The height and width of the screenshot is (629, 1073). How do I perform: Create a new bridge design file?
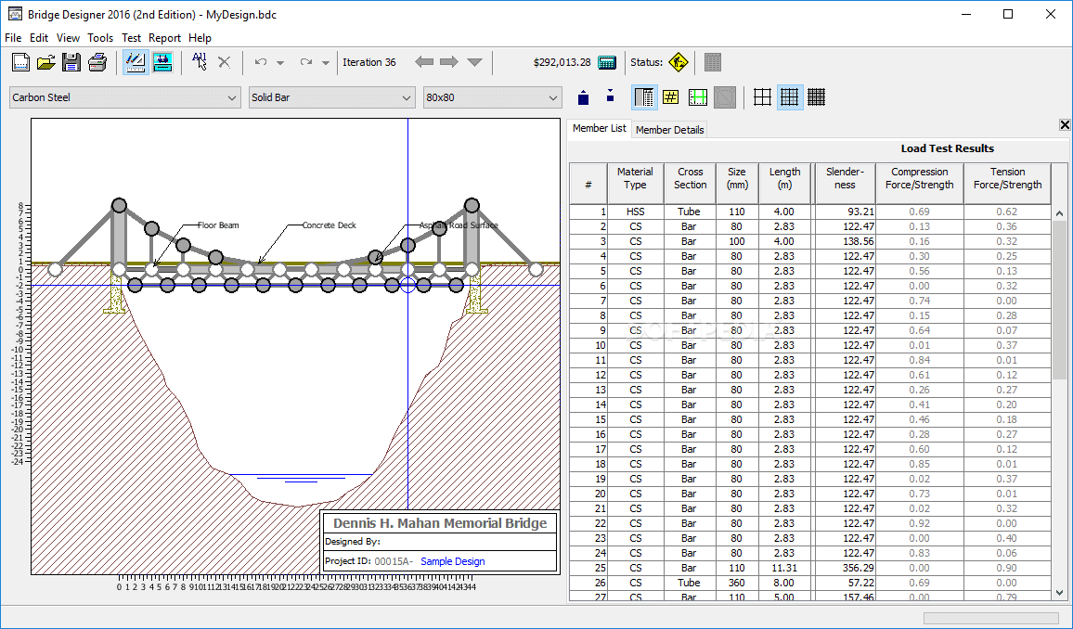tap(21, 62)
